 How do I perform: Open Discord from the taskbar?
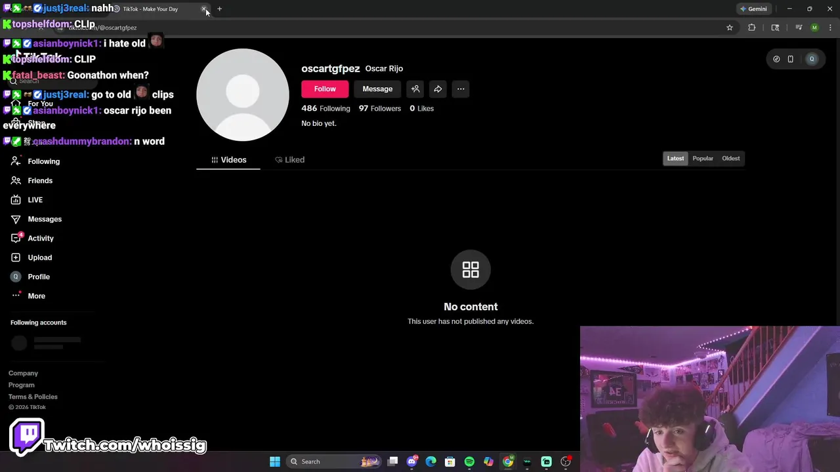pos(411,462)
